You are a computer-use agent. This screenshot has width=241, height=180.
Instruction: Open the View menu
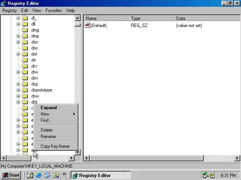point(37,10)
